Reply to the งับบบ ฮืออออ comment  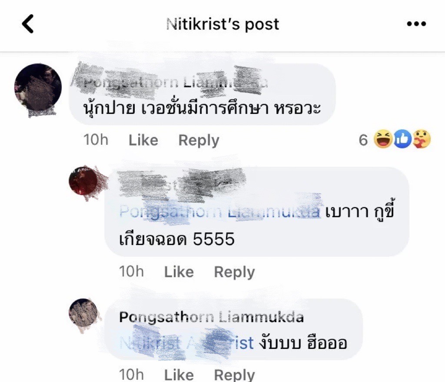click(x=234, y=375)
